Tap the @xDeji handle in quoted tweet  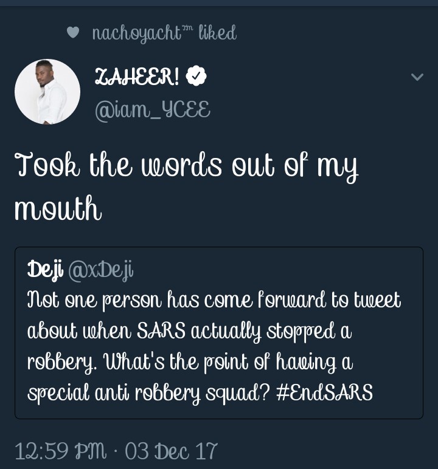pyautogui.click(x=99, y=270)
